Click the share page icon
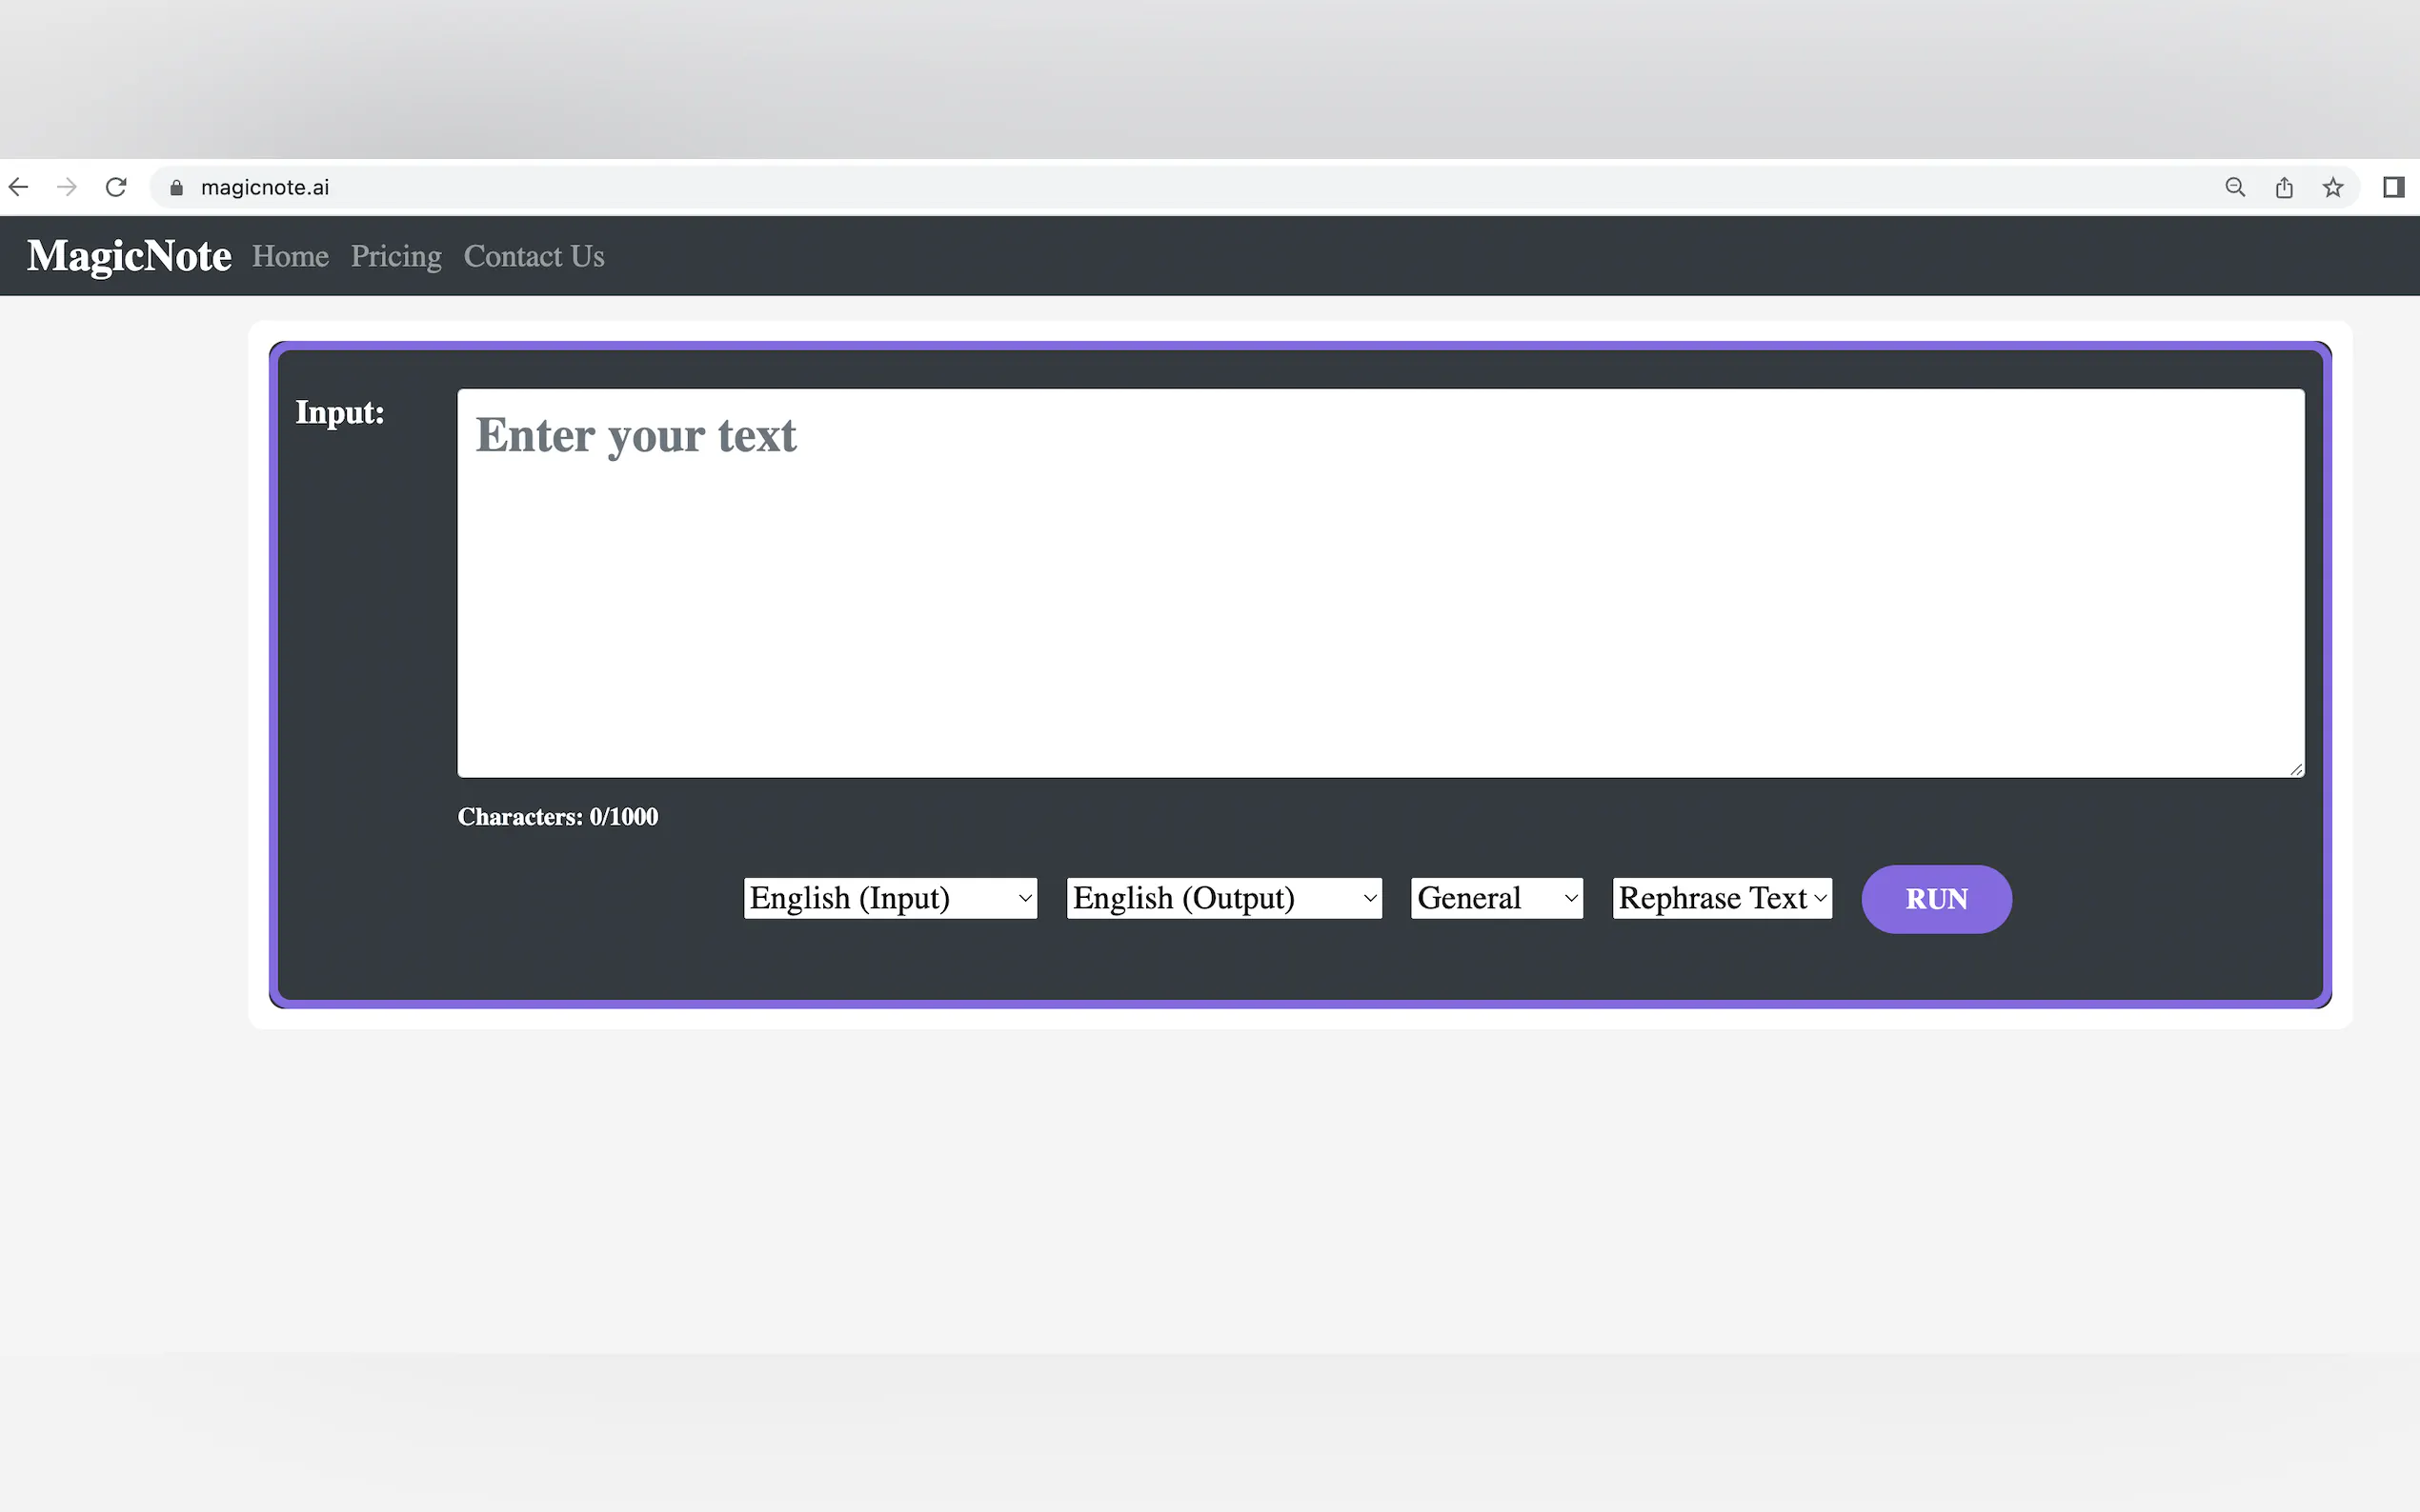Viewport: 2420px width, 1512px height. click(2284, 187)
